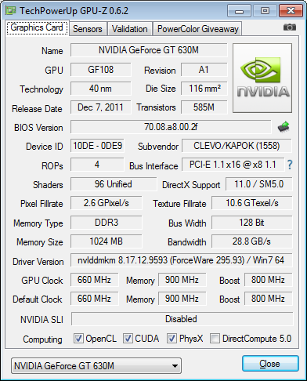Toggle the CUDA checkbox
Screen dimensions: 307x381
pyautogui.click(x=128, y=339)
